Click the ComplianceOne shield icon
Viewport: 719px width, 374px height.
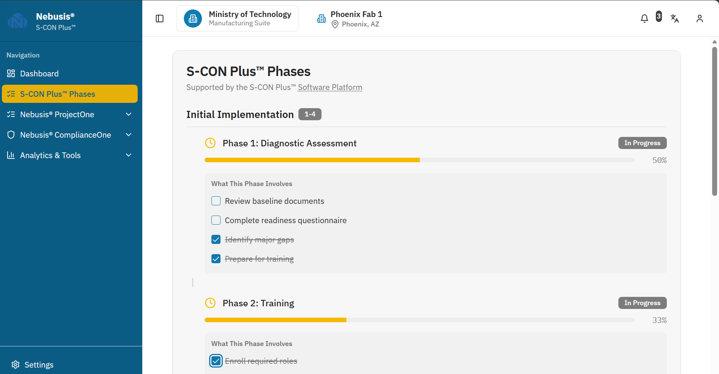(11, 135)
